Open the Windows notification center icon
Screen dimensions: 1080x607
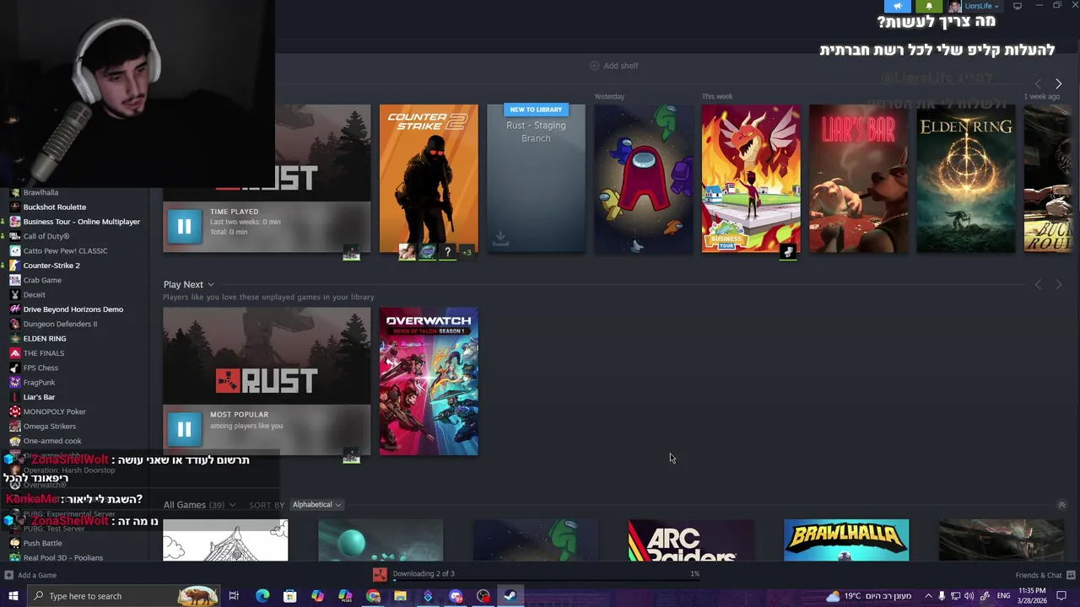point(1061,596)
